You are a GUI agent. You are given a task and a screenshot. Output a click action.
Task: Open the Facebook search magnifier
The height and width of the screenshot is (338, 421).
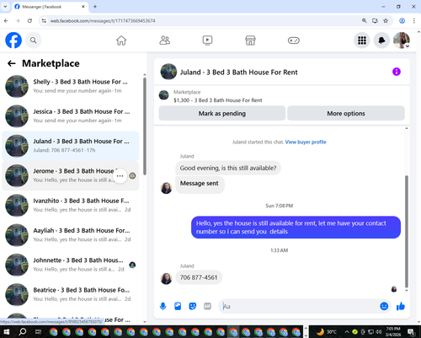point(34,40)
